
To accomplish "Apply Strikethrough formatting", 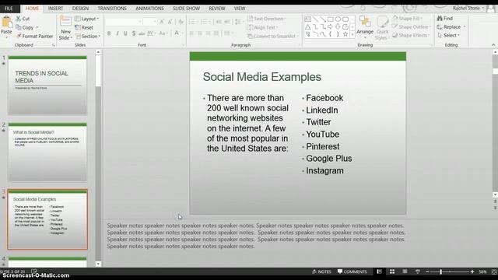I will tap(142, 33).
